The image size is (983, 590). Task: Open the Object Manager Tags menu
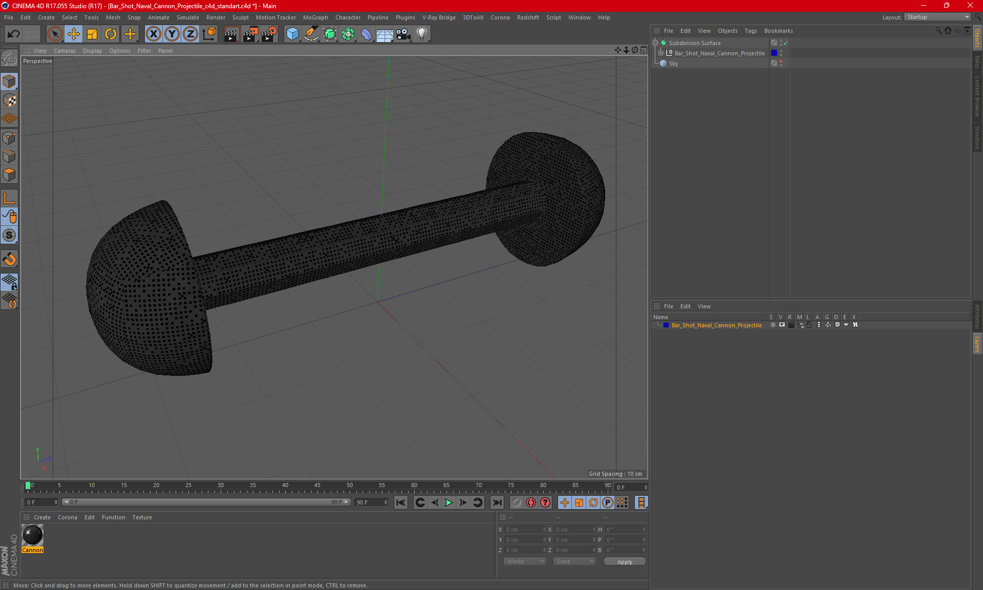pyautogui.click(x=751, y=31)
